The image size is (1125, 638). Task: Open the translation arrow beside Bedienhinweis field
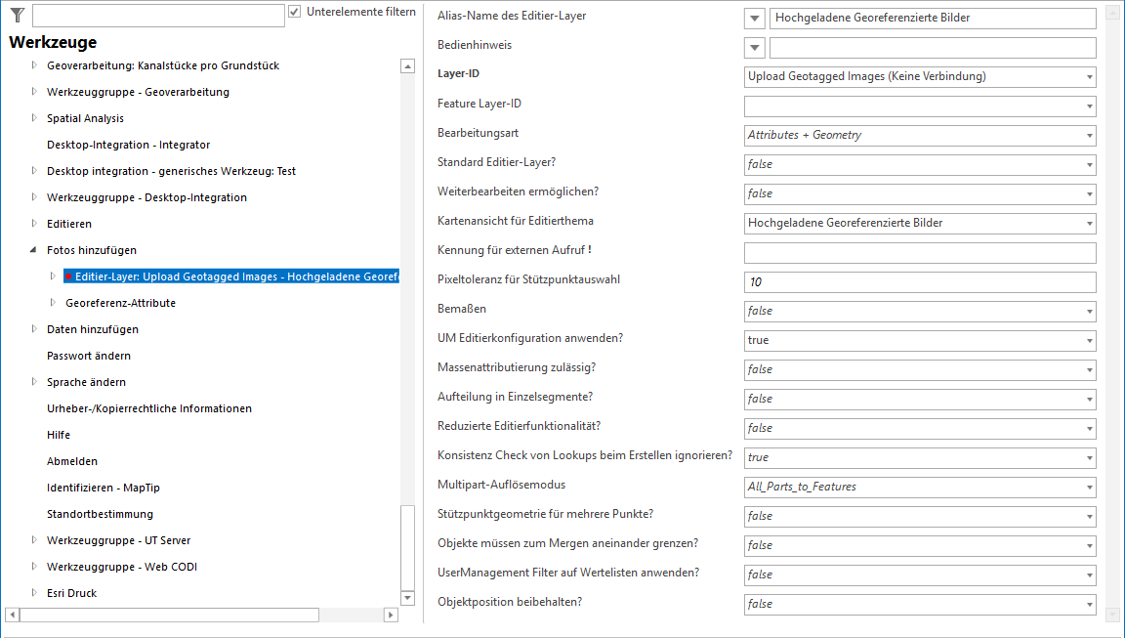tap(753, 47)
